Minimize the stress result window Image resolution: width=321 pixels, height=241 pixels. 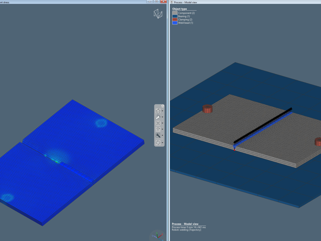(150, 1)
